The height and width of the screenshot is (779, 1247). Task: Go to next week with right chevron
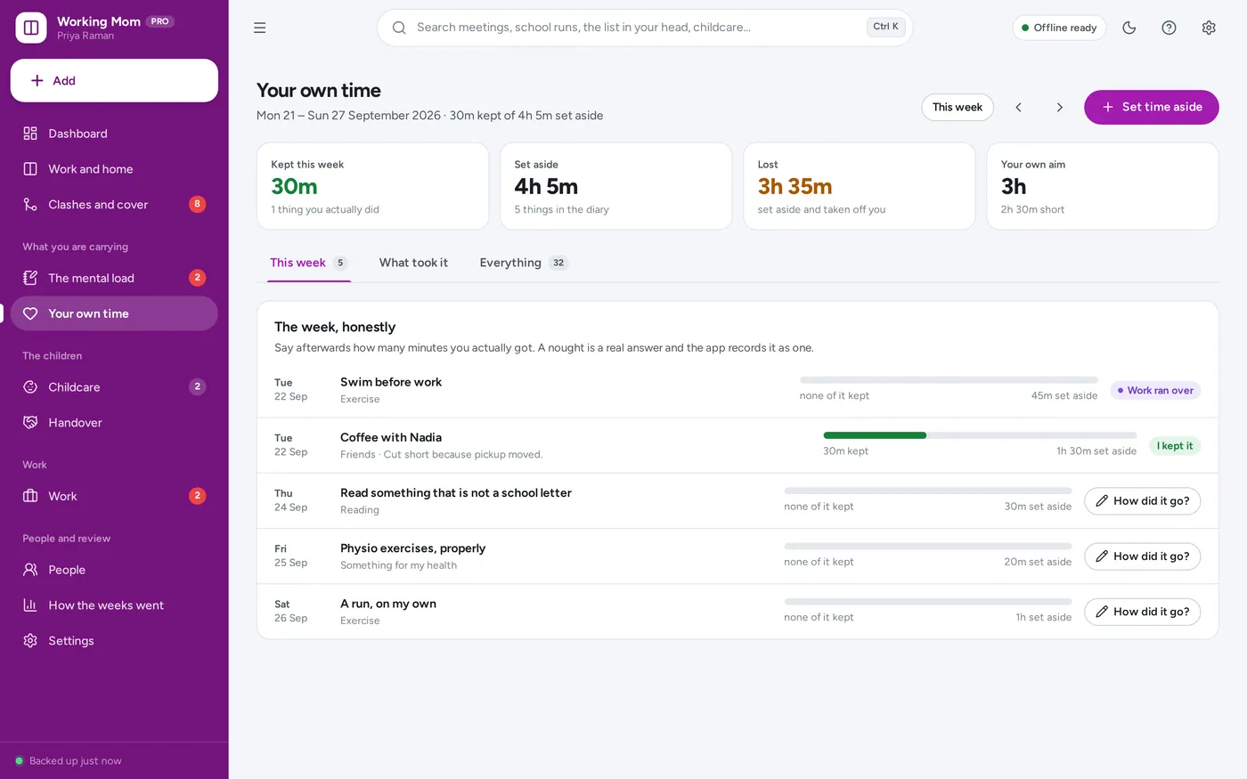click(1059, 107)
